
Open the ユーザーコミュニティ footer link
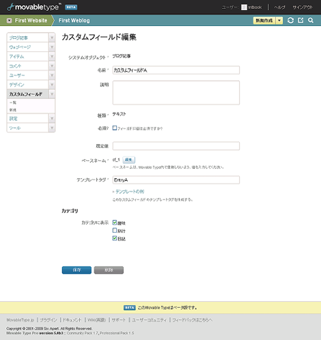coord(150,320)
